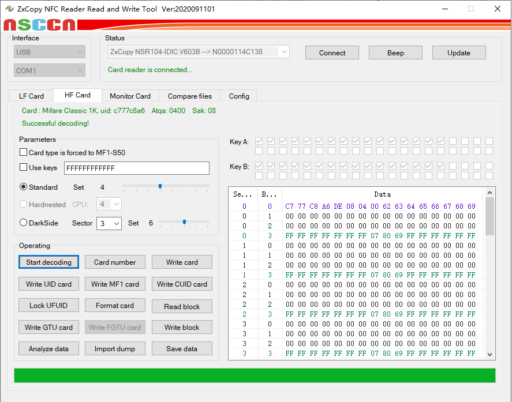Click Write CUID card
Viewport: 512px width, 402px height.
point(182,284)
